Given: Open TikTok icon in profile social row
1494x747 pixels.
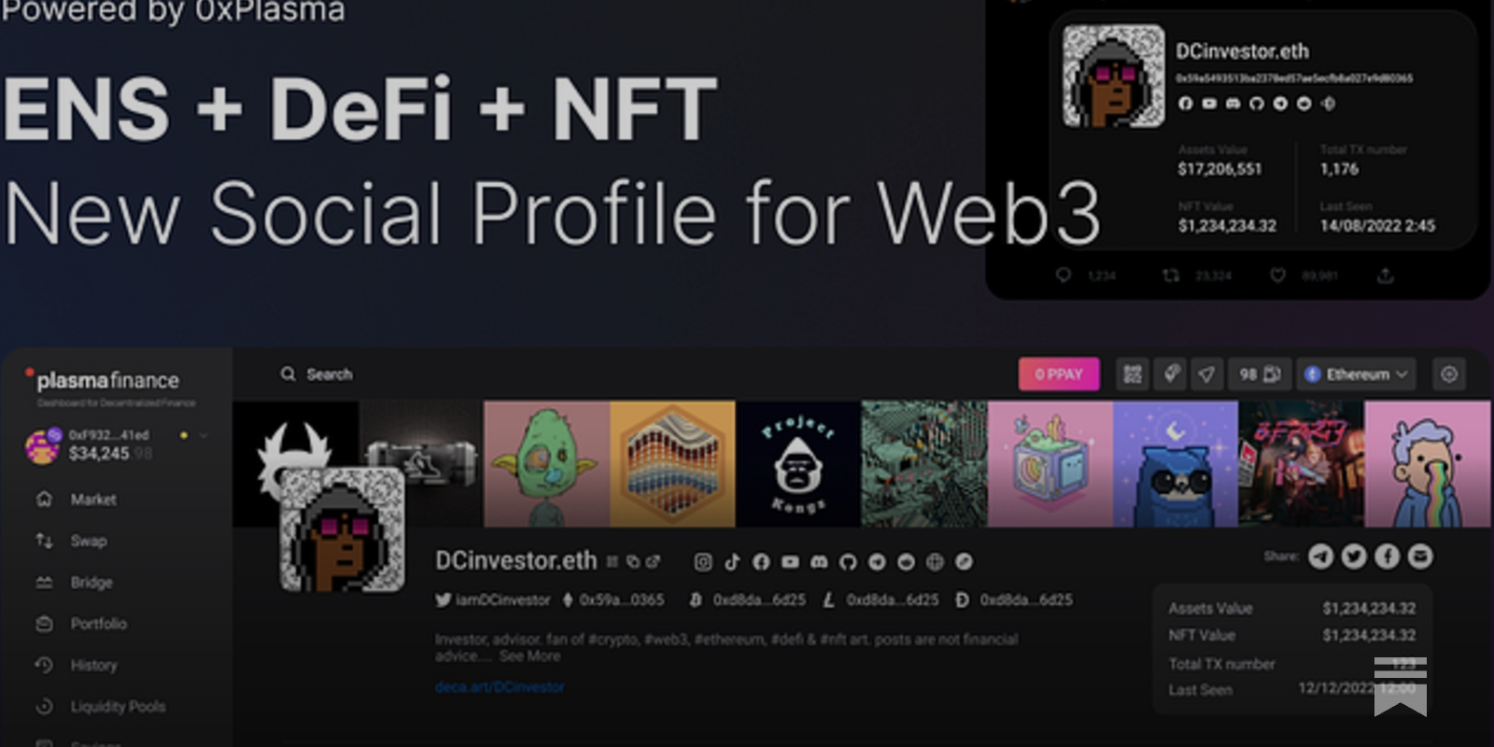Looking at the screenshot, I should [732, 561].
